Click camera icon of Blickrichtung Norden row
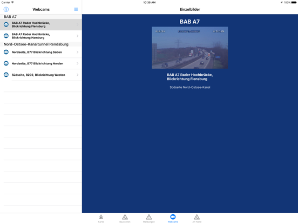This screenshot has height=224, width=298. 6,63
